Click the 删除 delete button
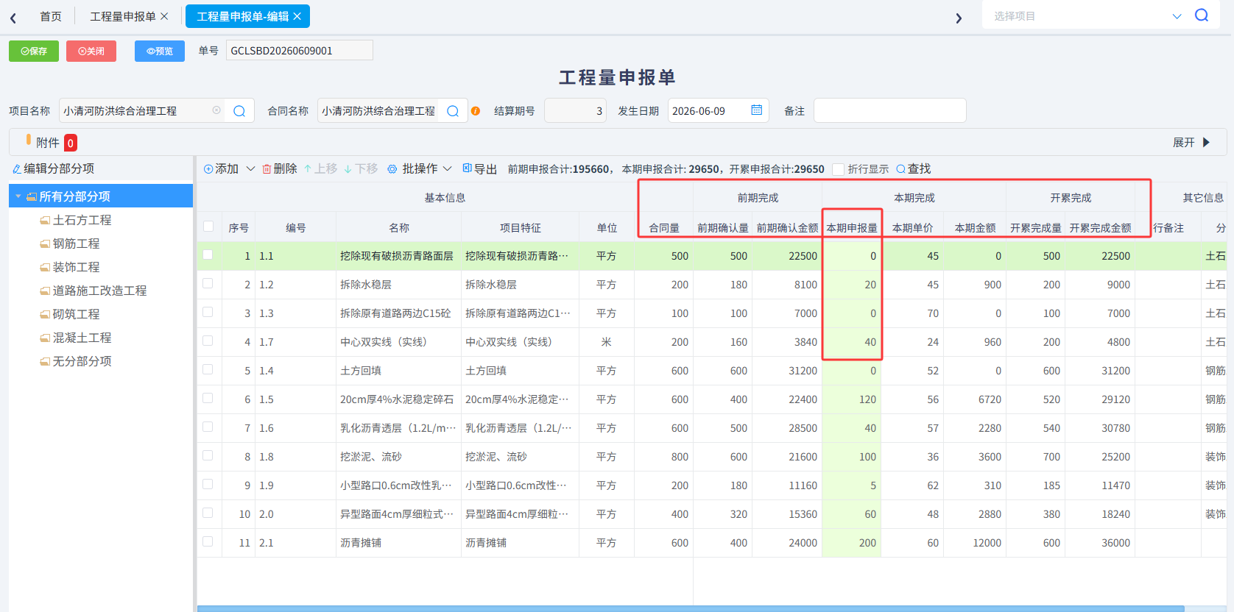1234x612 pixels. (280, 169)
